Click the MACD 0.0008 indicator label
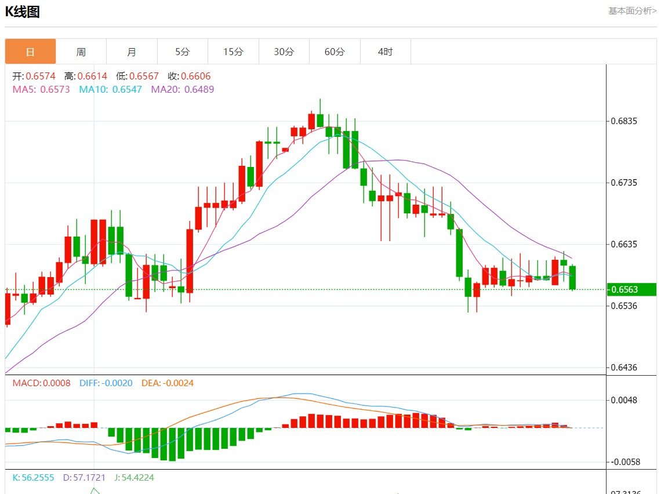Image resolution: width=668 pixels, height=494 pixels. click(41, 383)
